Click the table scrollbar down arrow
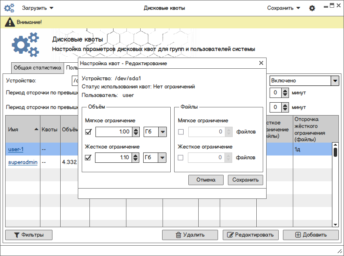This screenshot has height=256, width=344. [x=335, y=225]
